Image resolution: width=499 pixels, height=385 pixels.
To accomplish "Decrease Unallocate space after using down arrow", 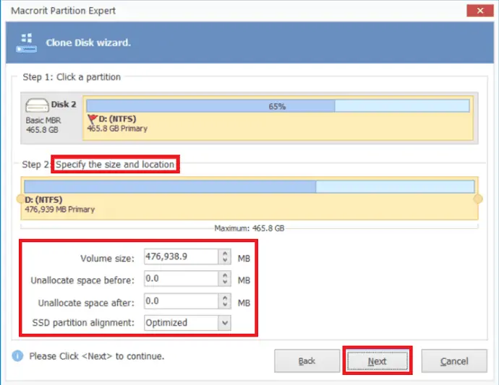I will tap(225, 304).
